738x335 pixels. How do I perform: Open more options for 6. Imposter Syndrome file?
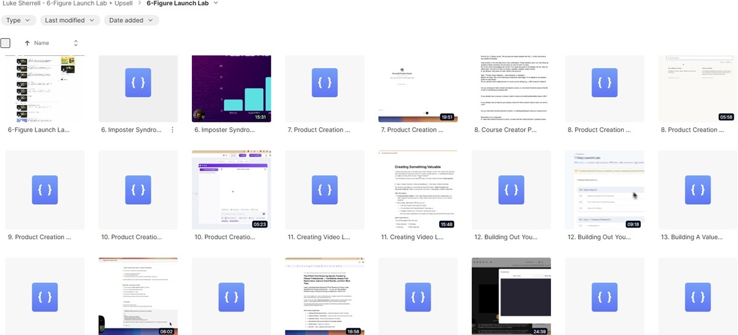point(173,130)
